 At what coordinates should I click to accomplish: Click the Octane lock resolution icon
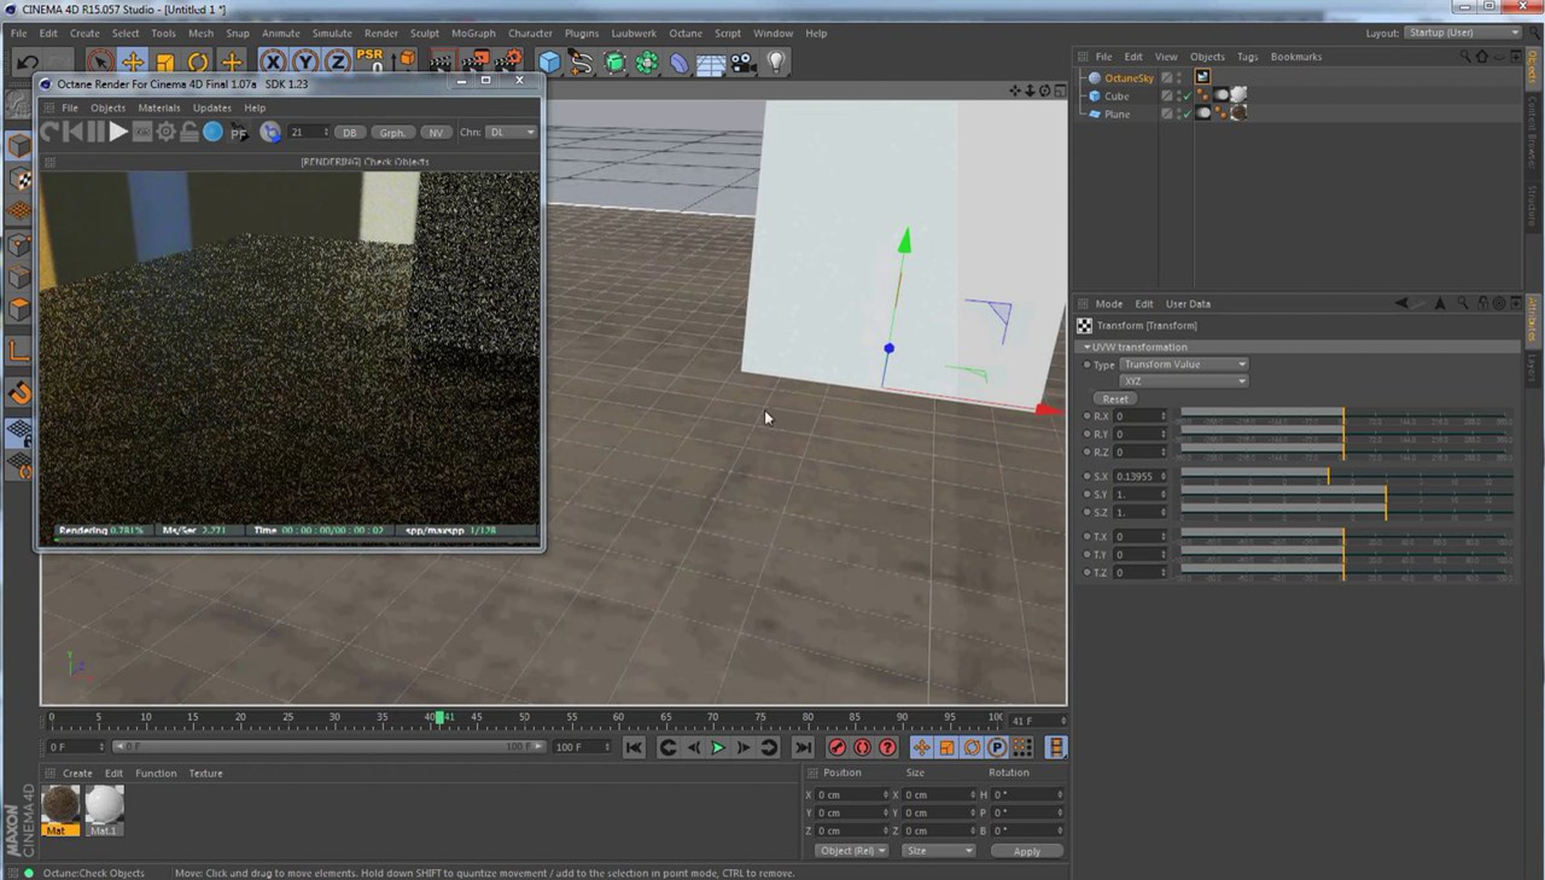189,132
